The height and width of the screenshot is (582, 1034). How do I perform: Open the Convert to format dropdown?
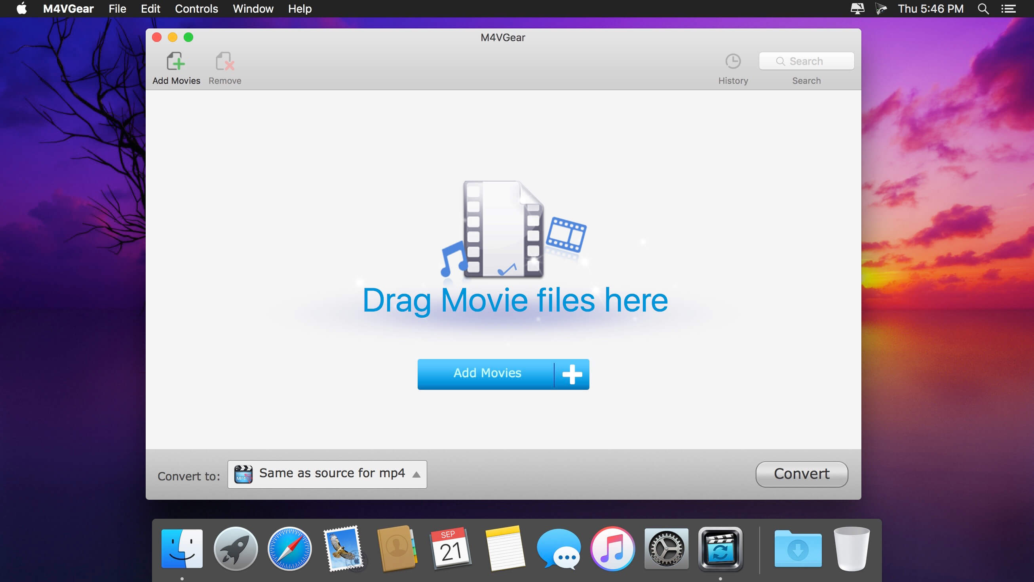(x=327, y=474)
